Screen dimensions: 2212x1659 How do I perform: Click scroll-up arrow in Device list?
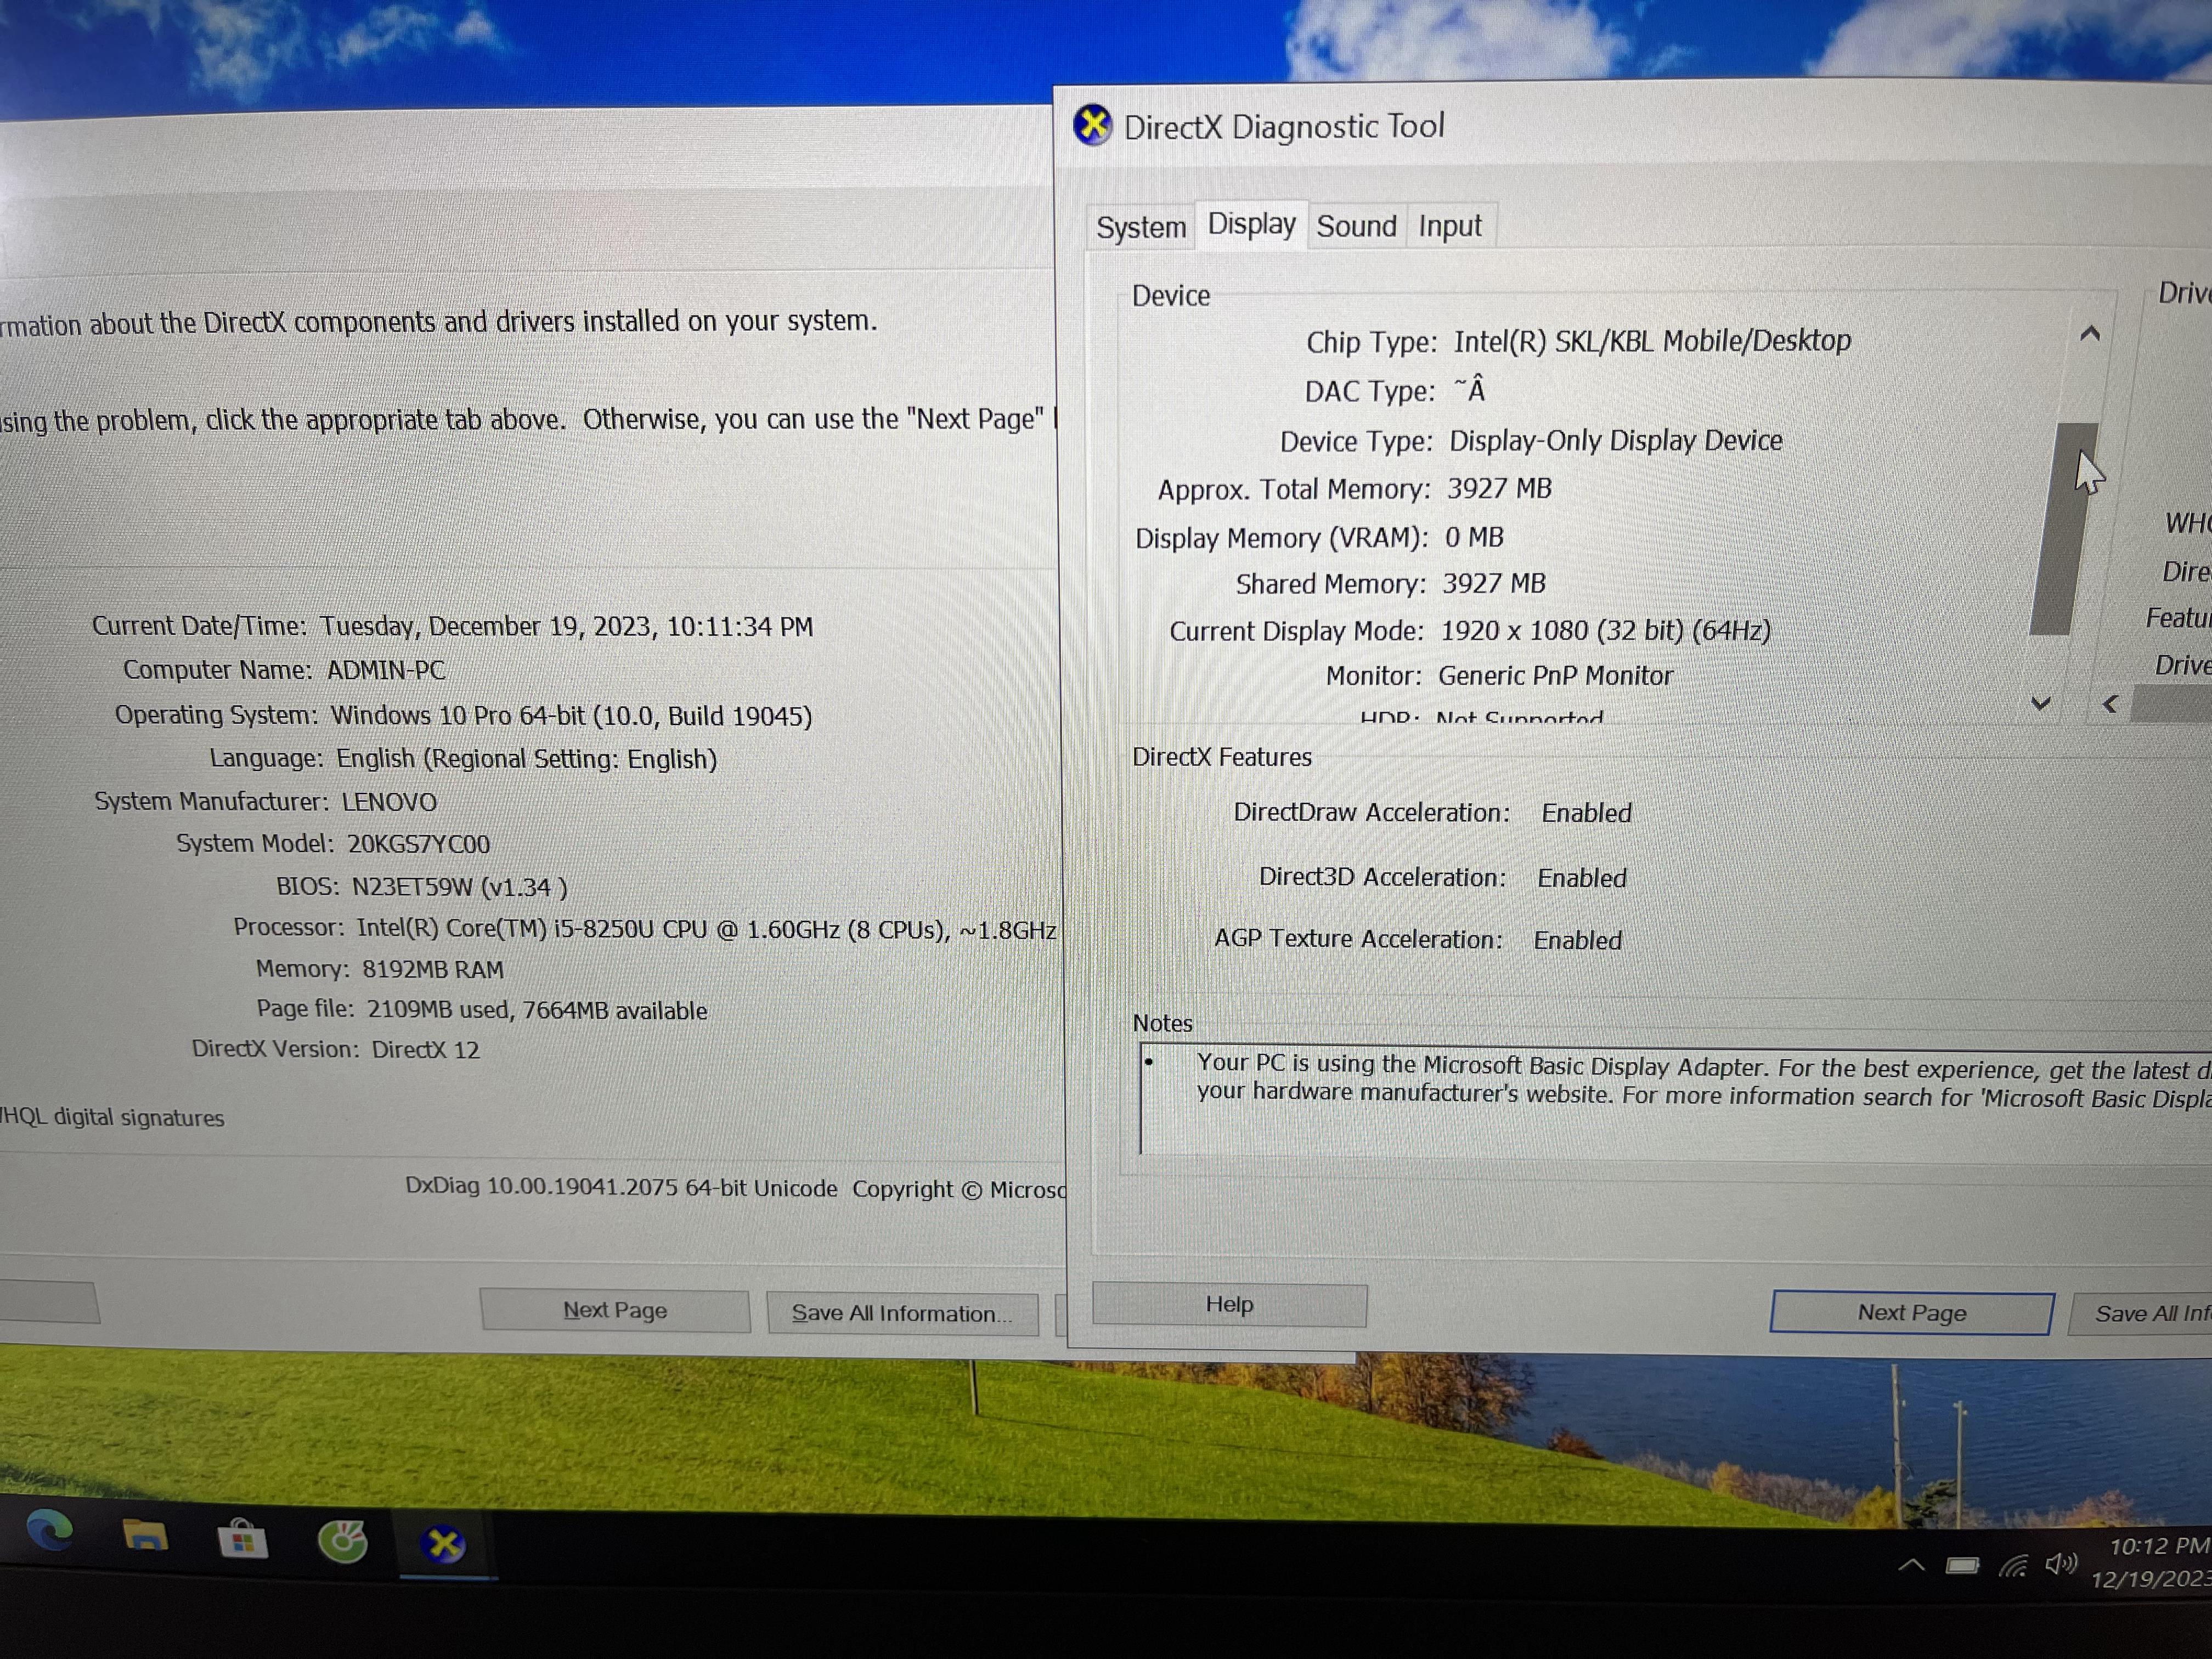[2089, 334]
